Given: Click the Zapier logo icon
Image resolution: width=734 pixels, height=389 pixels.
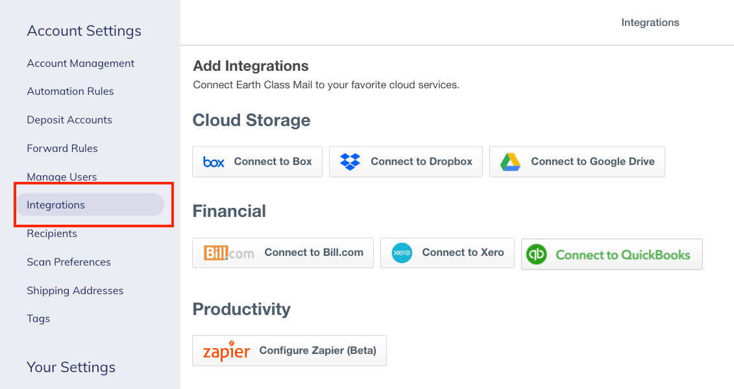Looking at the screenshot, I should coord(226,351).
